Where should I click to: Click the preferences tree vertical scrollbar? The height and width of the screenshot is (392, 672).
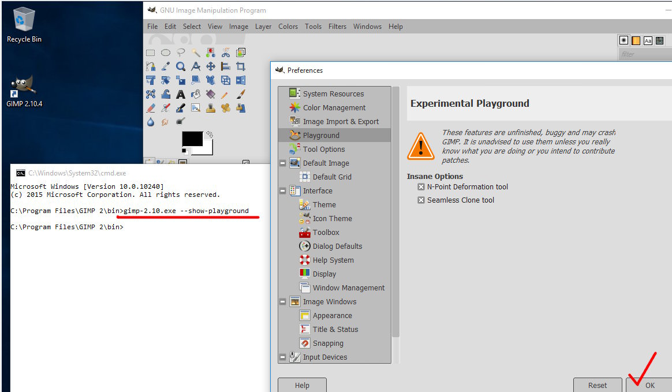point(395,212)
